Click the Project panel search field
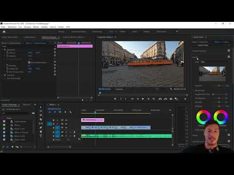Viewport: 234px width, 175px height. point(16,113)
